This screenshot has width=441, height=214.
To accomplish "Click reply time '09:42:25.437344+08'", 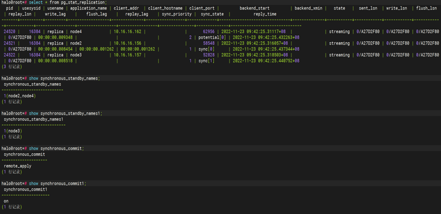I will point(278,49).
